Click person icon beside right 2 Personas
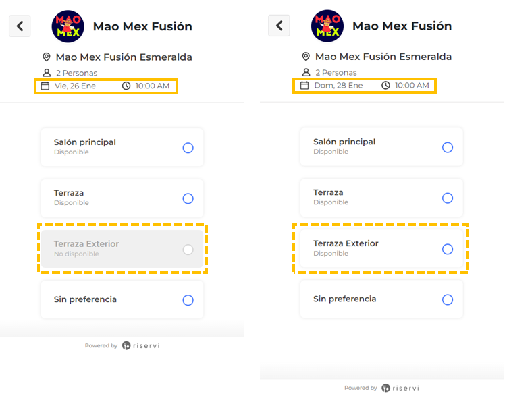The height and width of the screenshot is (402, 507). 306,73
